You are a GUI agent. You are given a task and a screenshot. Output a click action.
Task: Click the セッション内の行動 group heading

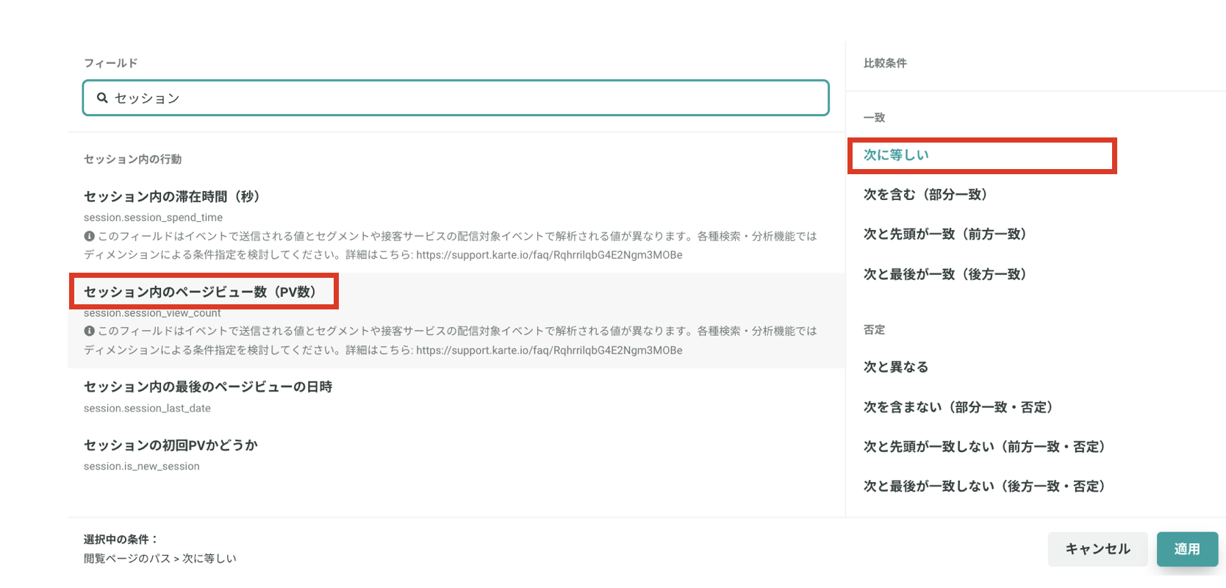tap(132, 159)
